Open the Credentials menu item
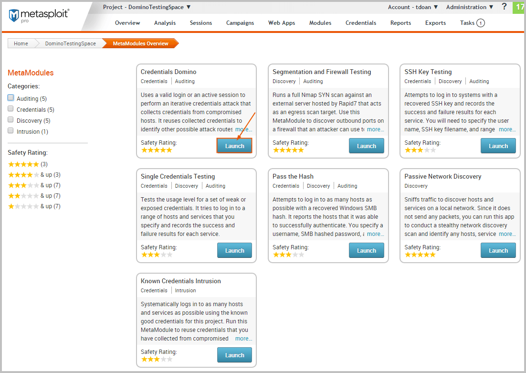 (x=360, y=23)
